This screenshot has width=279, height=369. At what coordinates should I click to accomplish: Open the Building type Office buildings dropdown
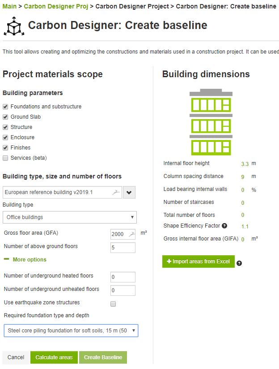coord(70,217)
